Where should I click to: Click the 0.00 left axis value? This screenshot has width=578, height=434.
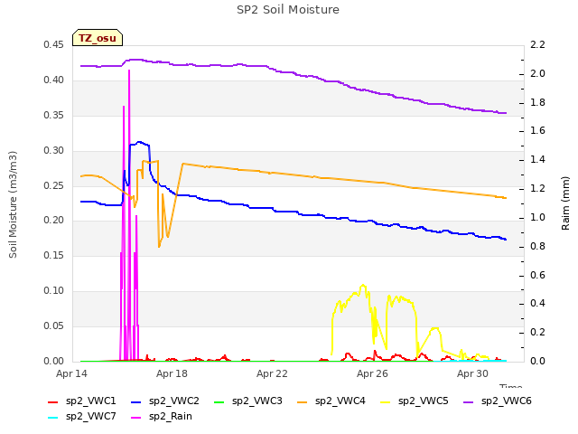pos(54,361)
